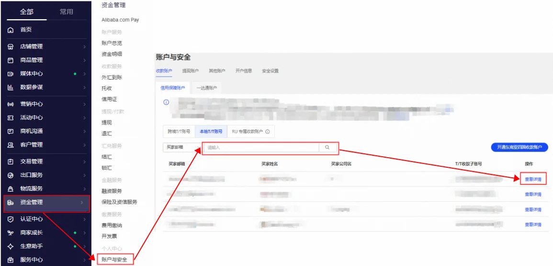Expand the 数据参谋 chevron arrow
This screenshot has height=266, width=553.
84,87
